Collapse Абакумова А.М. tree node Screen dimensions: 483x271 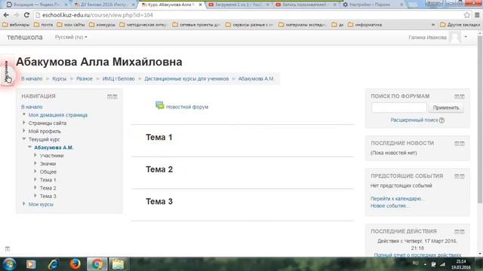tap(29, 148)
